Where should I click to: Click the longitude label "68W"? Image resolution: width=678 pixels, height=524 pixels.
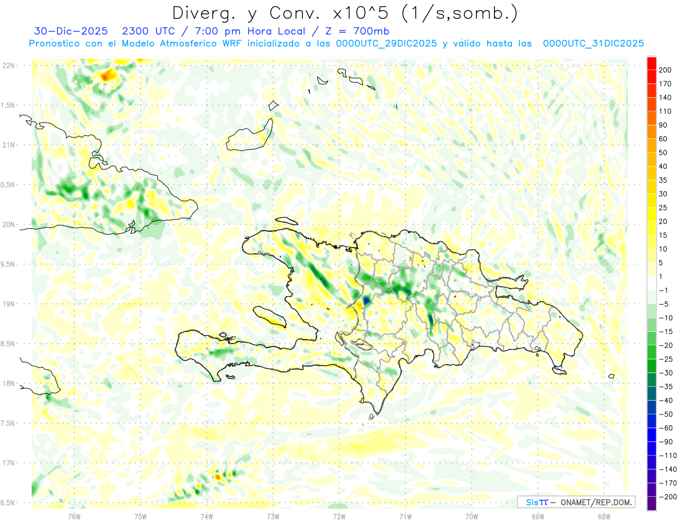tap(604, 517)
